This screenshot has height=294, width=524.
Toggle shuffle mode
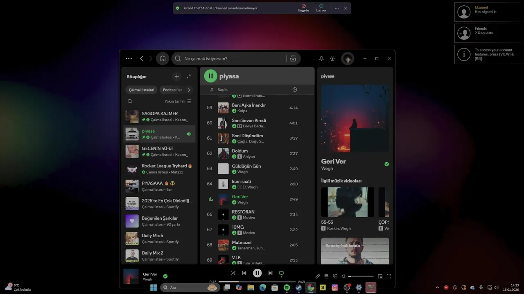click(x=233, y=273)
